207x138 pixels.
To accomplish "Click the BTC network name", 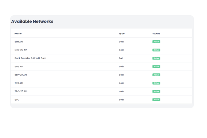I will [x=17, y=100].
